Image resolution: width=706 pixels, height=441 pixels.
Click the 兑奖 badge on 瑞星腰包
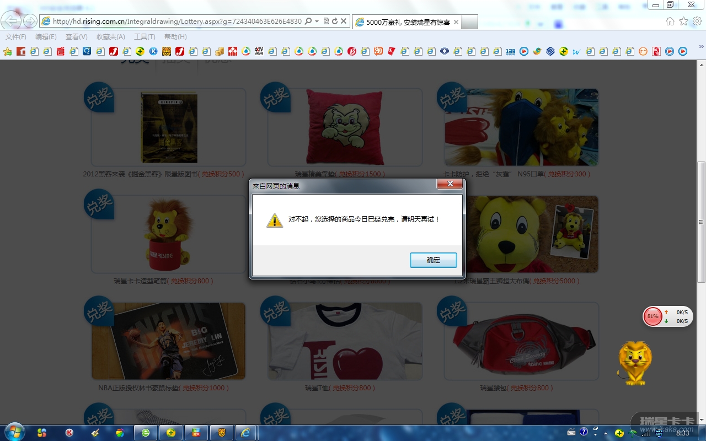click(x=452, y=311)
